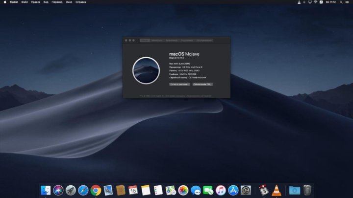
Task: Open the Finder menu
Action: 14,2
